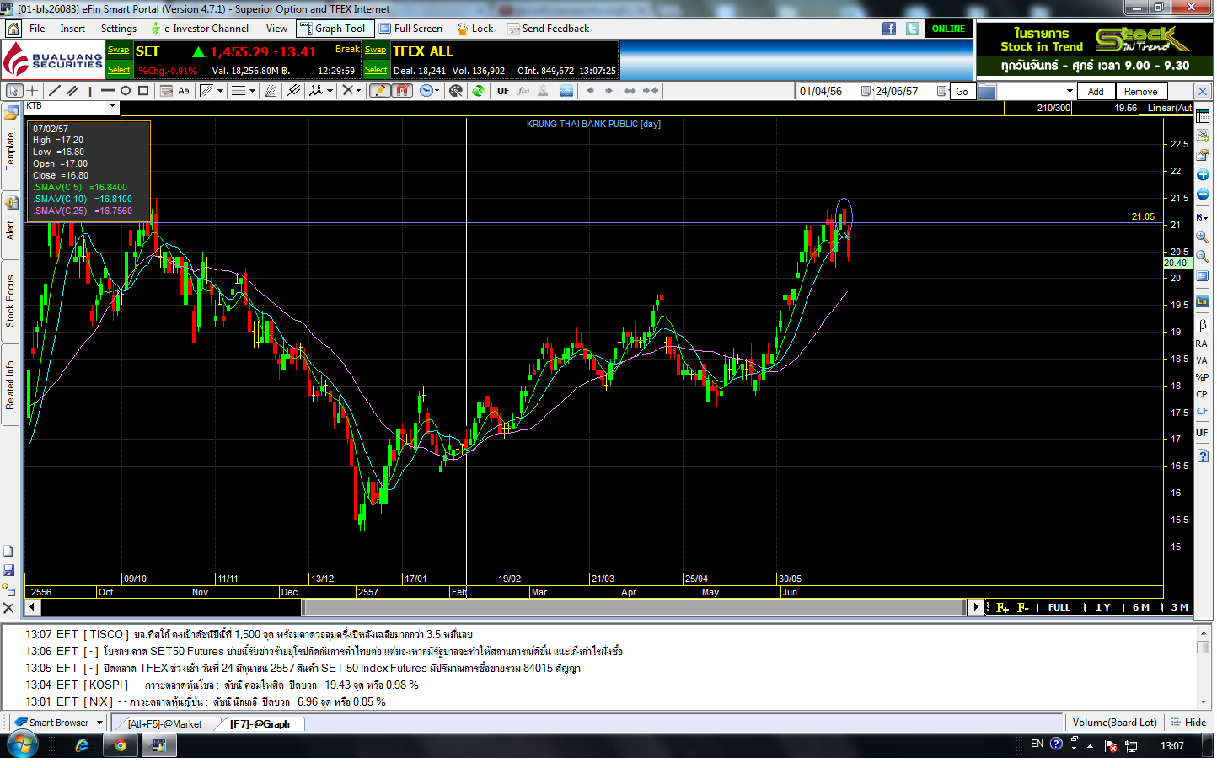Viewport: 1217px width, 768px height.
Task: Click the VA sidebar button
Action: coord(1202,361)
